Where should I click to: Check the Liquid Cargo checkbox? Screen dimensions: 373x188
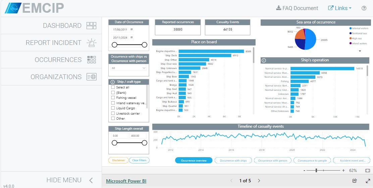point(113,108)
